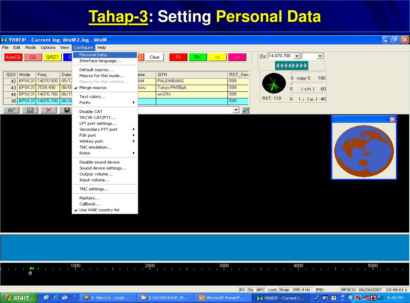410x303 pixels.
Task: Show hidden tray icons with the round arrow
Action: [x=351, y=298]
